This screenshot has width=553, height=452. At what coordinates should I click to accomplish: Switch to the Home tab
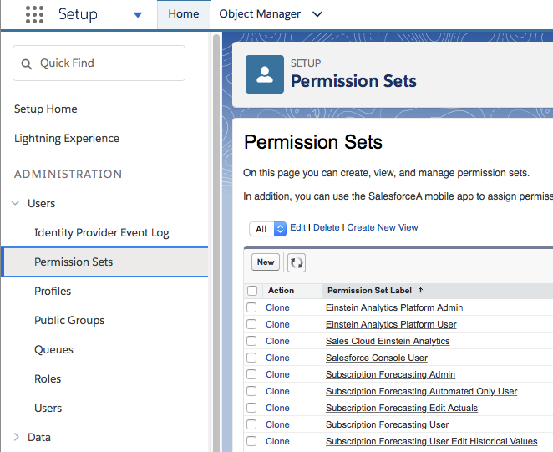184,14
